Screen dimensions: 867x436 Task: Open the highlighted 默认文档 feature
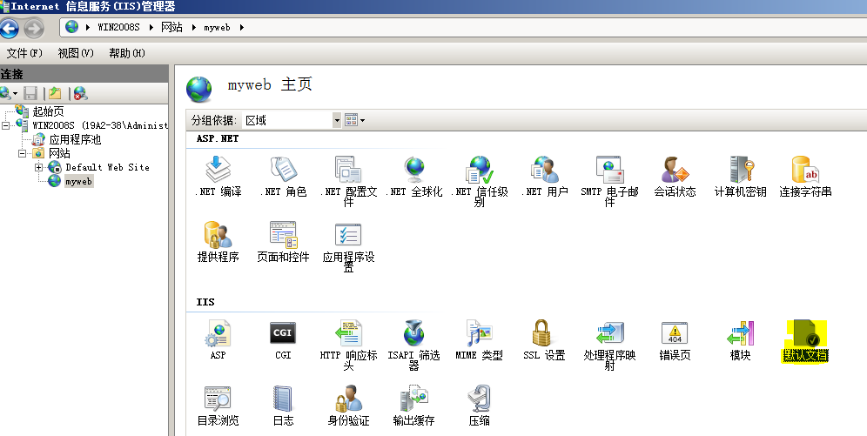tap(805, 340)
